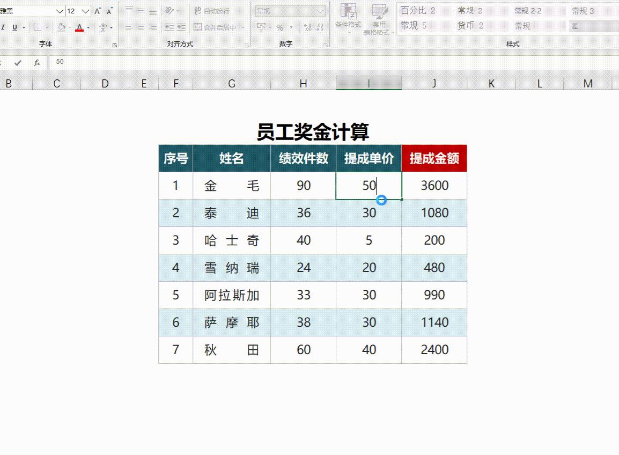Screen dimensions: 619x455
Task: Toggle italic formatting
Action: [x=3, y=27]
